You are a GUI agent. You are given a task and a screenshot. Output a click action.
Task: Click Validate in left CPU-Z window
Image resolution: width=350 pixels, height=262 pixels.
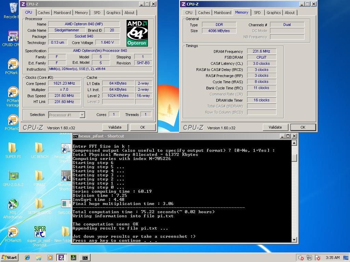pyautogui.click(x=115, y=127)
